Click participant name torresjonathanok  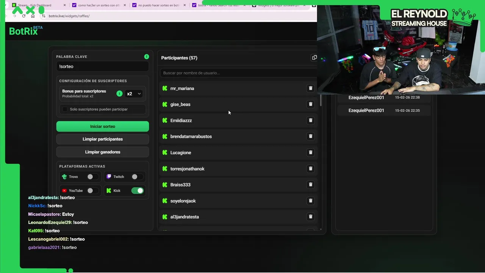tap(187, 169)
